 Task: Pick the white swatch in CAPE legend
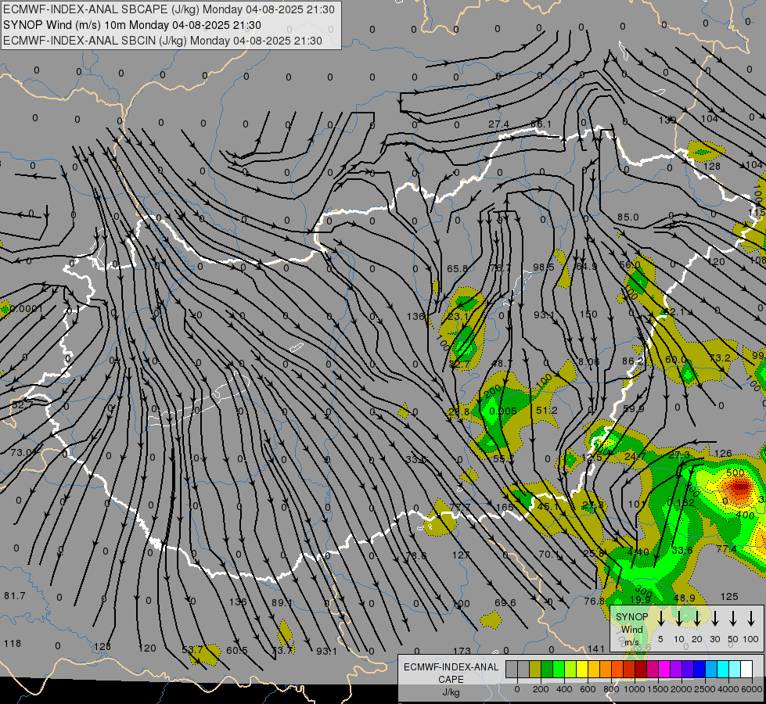746,670
